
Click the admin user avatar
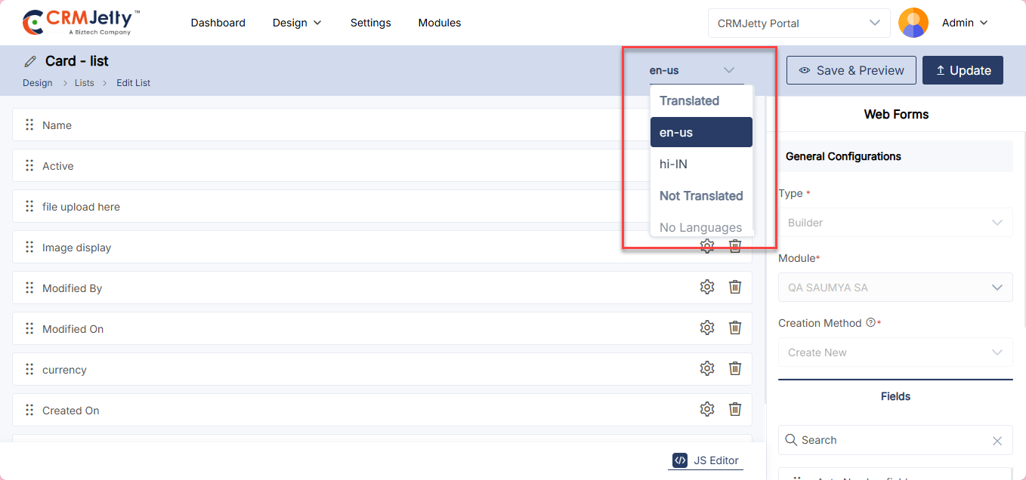[913, 23]
